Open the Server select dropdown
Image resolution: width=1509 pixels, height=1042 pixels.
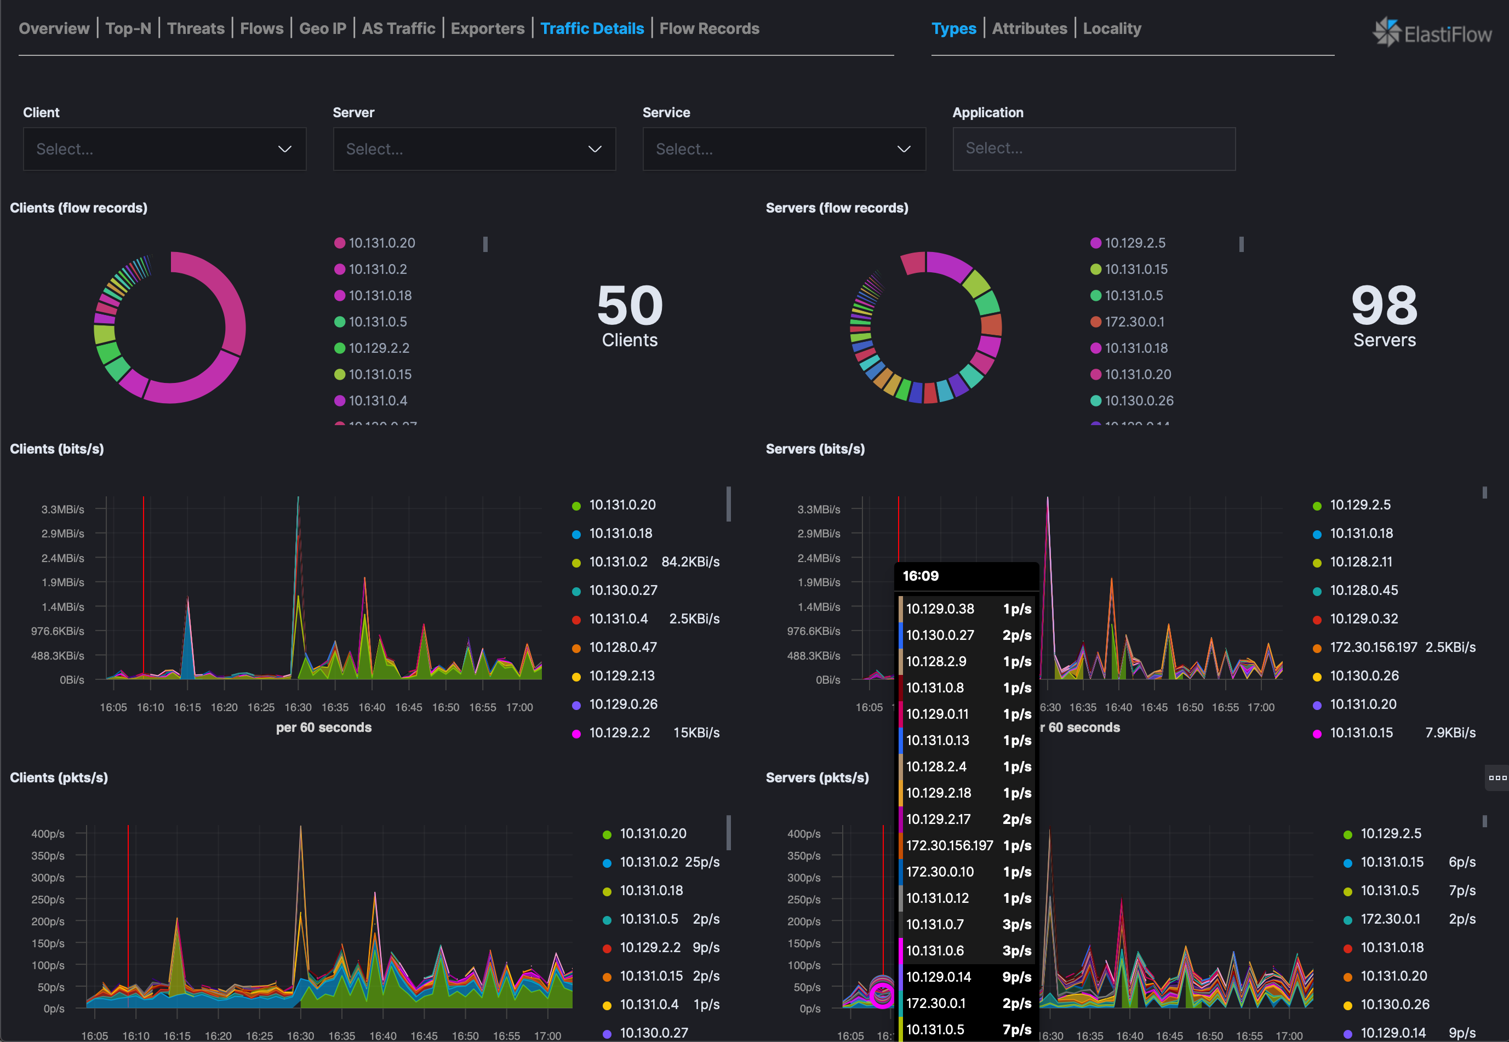tap(474, 149)
